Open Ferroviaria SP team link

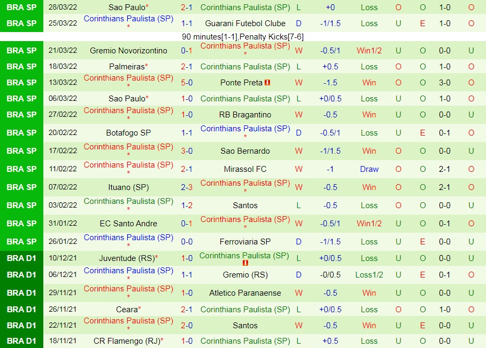pyautogui.click(x=245, y=242)
